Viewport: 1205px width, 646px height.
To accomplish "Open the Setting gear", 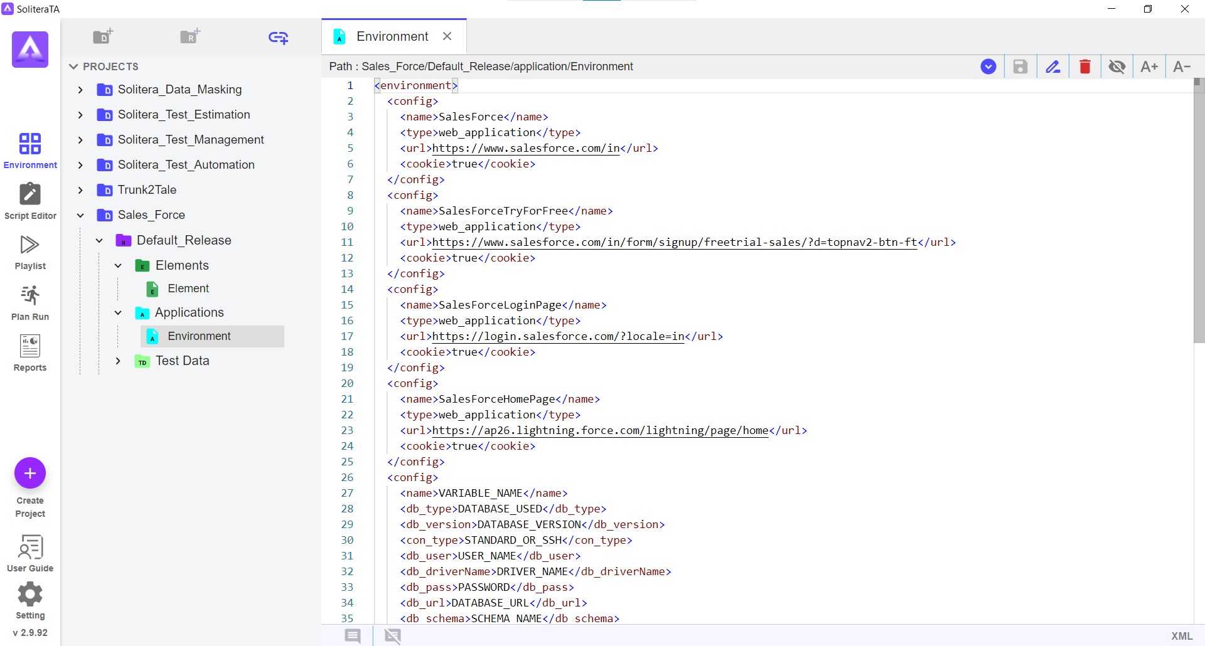I will pos(30,600).
